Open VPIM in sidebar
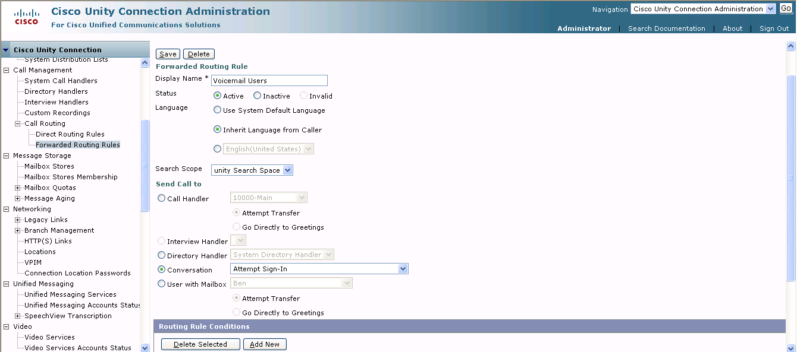This screenshot has height=352, width=797. pyautogui.click(x=33, y=262)
